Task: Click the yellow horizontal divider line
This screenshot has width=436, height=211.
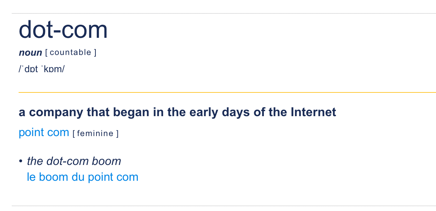Action: point(227,92)
